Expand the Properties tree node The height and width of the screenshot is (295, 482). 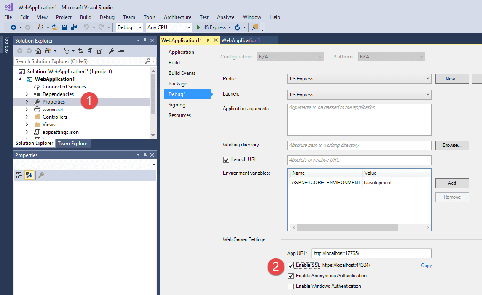click(x=27, y=101)
